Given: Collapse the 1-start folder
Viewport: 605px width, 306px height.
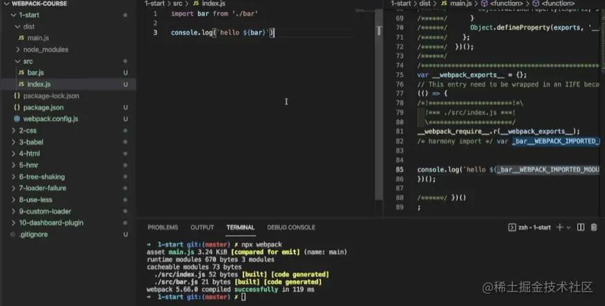Looking at the screenshot, I should (14, 15).
